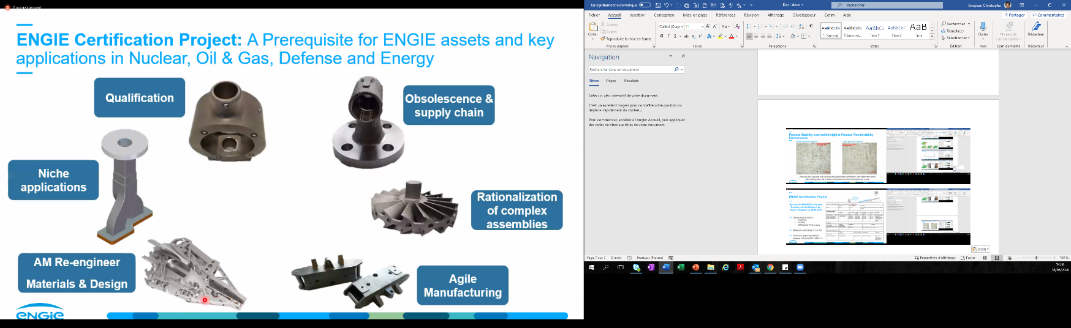Image resolution: width=1071 pixels, height=328 pixels.
Task: Open the font color dropdown arrow
Action: click(737, 36)
